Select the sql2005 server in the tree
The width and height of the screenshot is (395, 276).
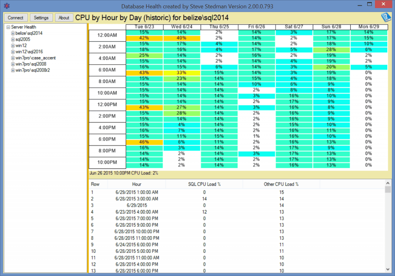pos(24,39)
